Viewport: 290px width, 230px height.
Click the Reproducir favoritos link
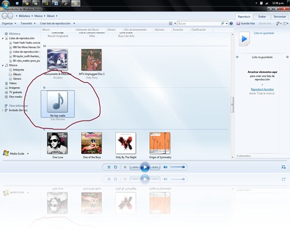click(262, 89)
